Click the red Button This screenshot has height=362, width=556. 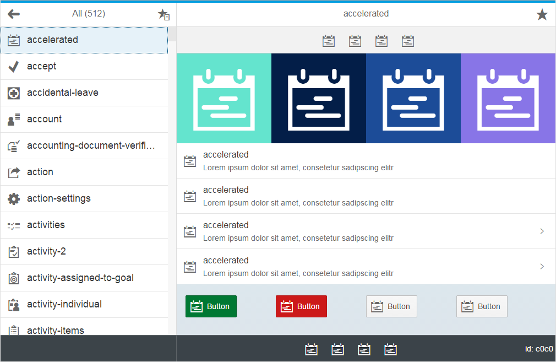click(301, 306)
